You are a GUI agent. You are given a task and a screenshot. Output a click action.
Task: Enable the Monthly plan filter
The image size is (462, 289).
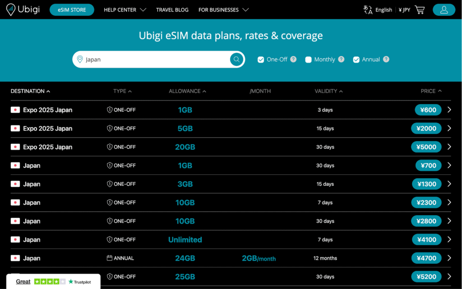(309, 60)
